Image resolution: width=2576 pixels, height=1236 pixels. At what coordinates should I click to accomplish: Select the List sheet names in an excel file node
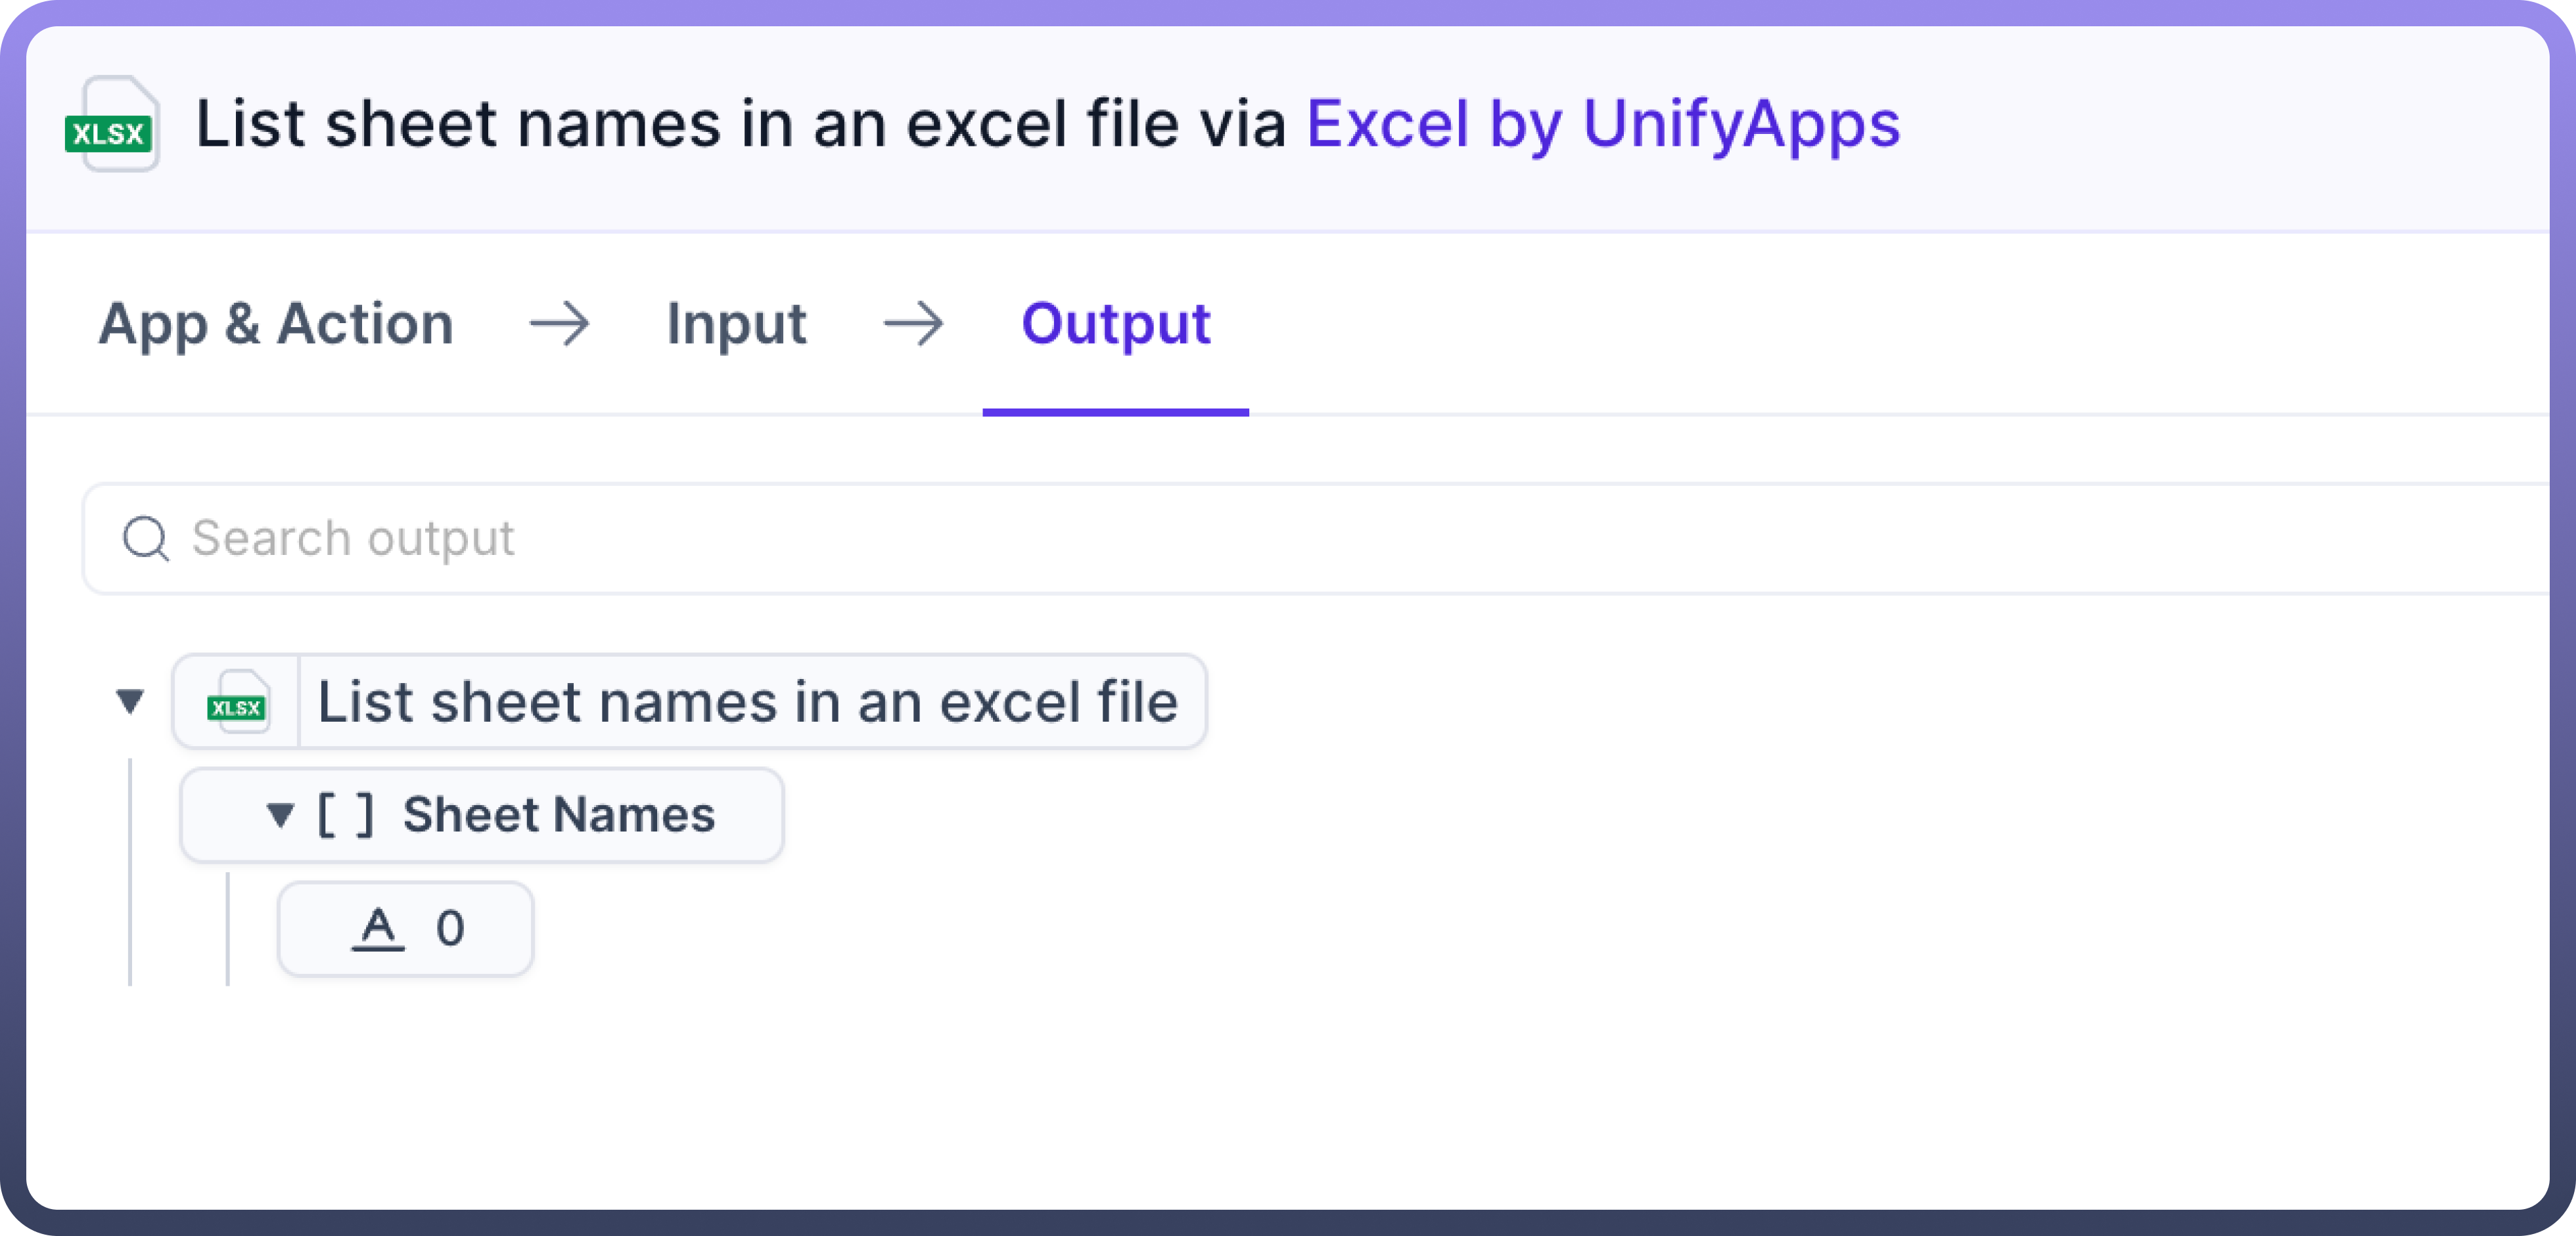click(747, 703)
